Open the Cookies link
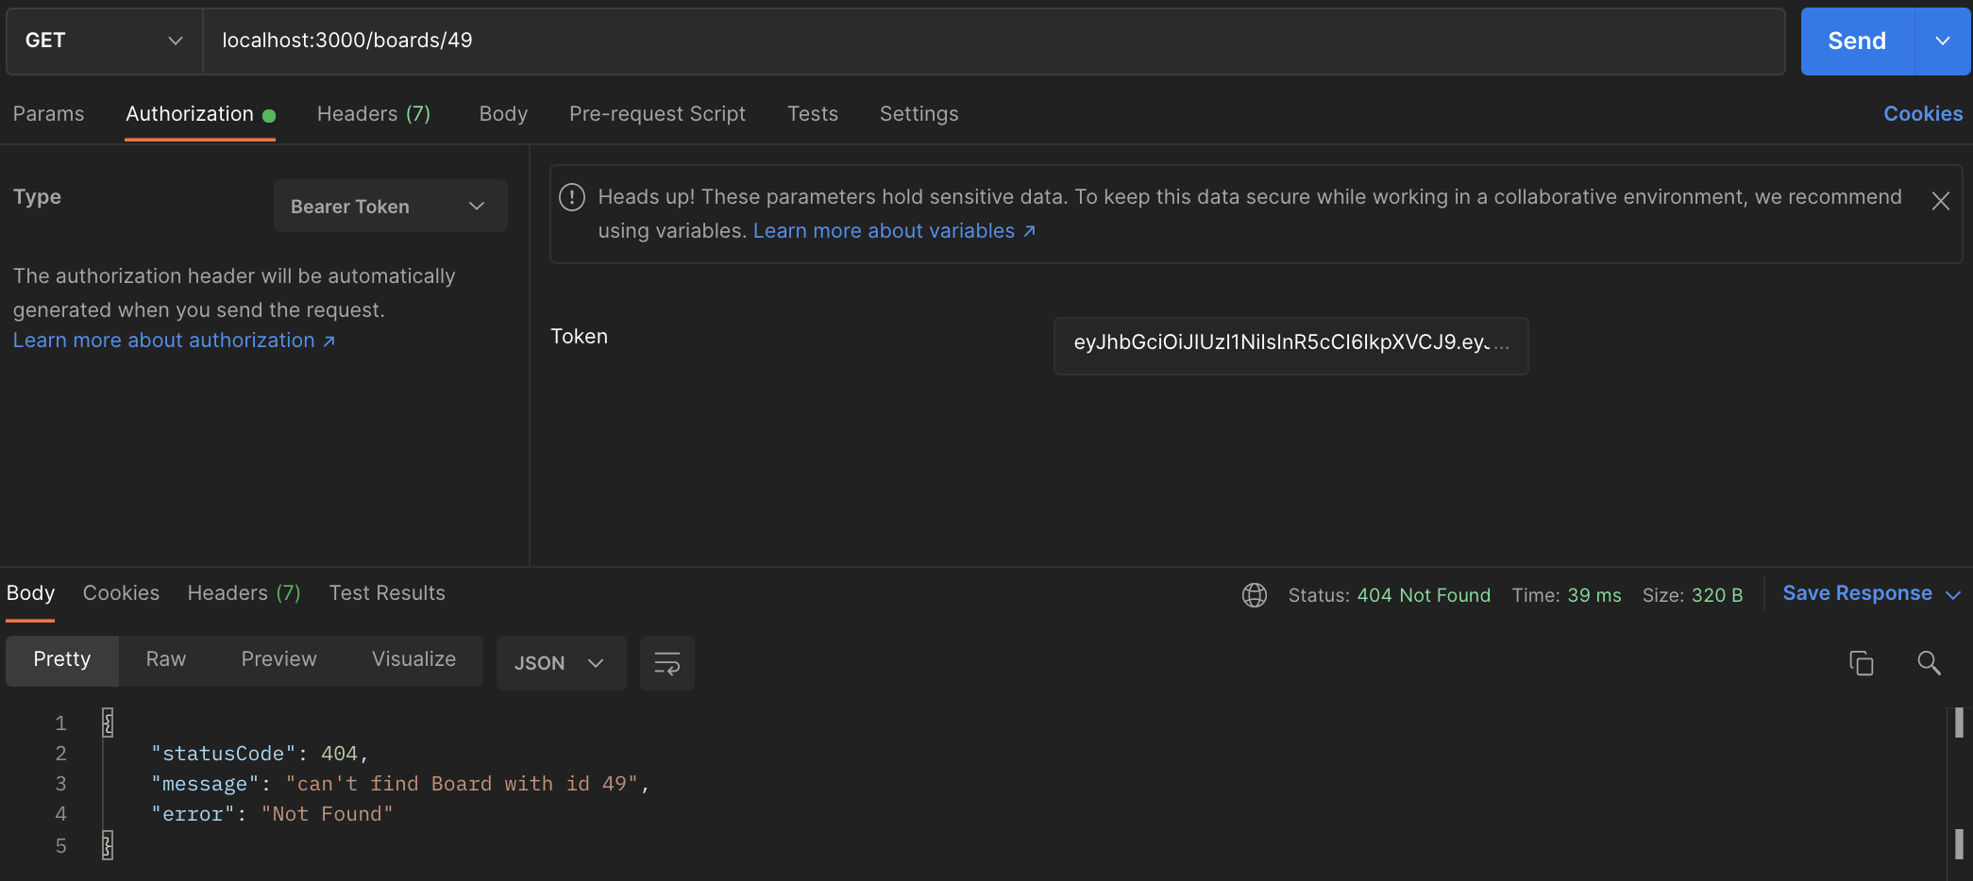1973x881 pixels. [x=1923, y=114]
